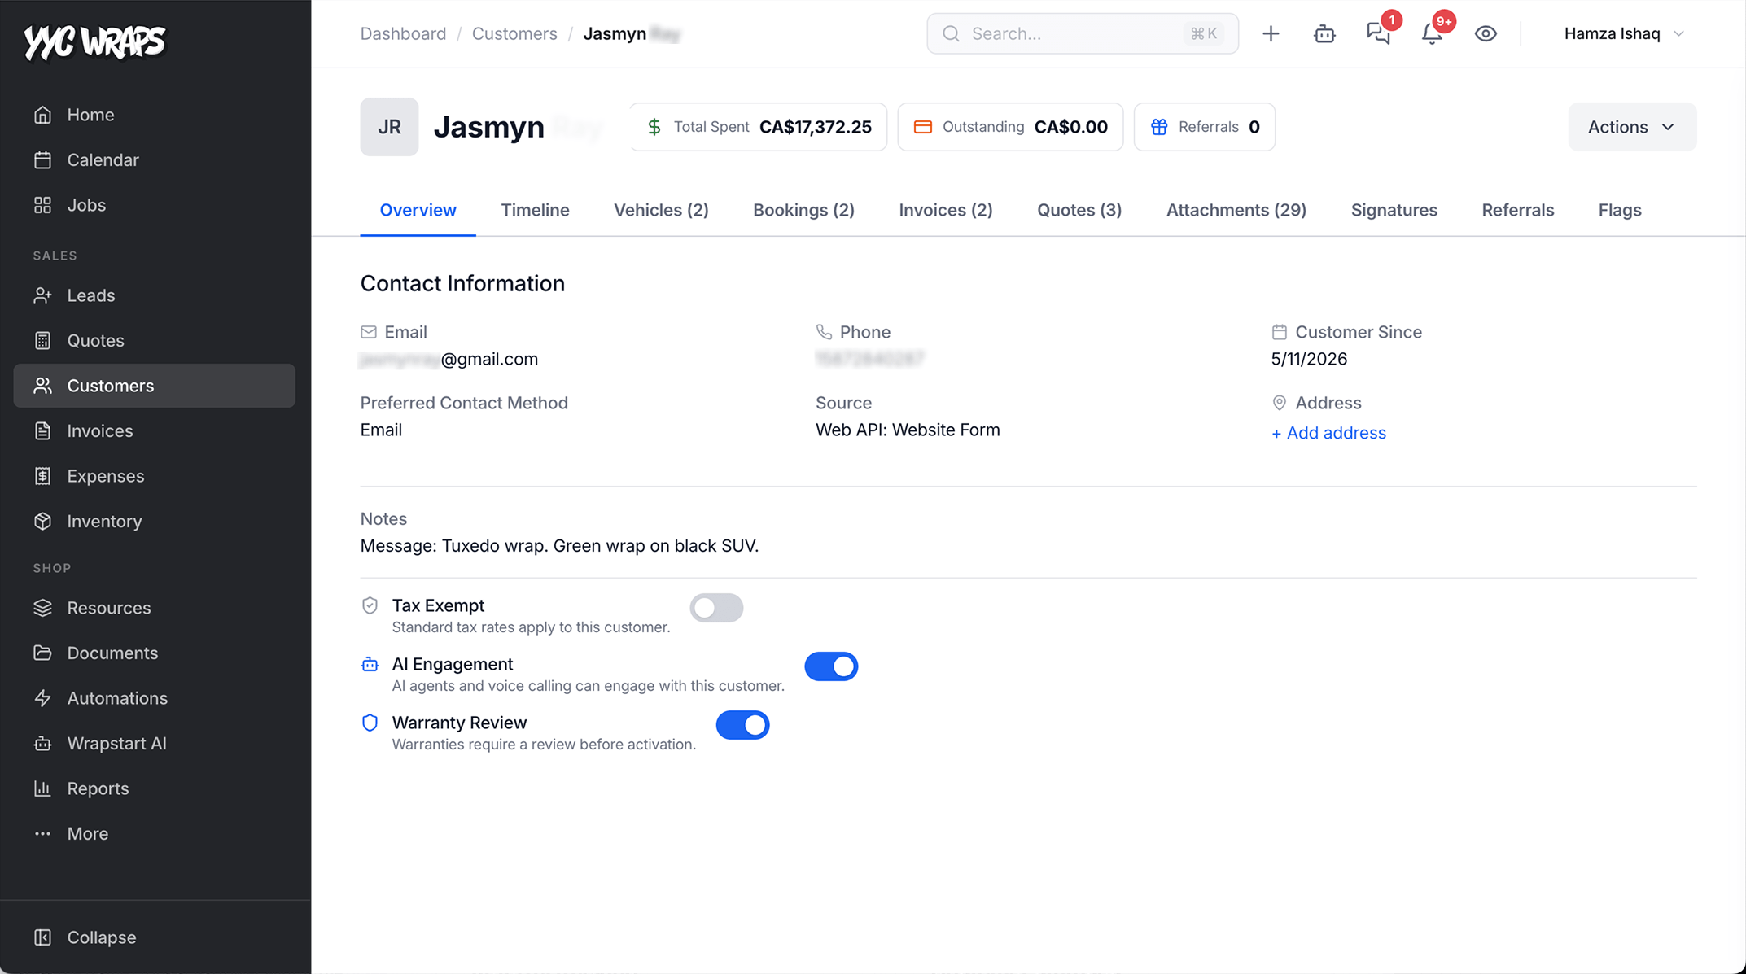Open the Resources page
This screenshot has height=974, width=1746.
(x=155, y=608)
